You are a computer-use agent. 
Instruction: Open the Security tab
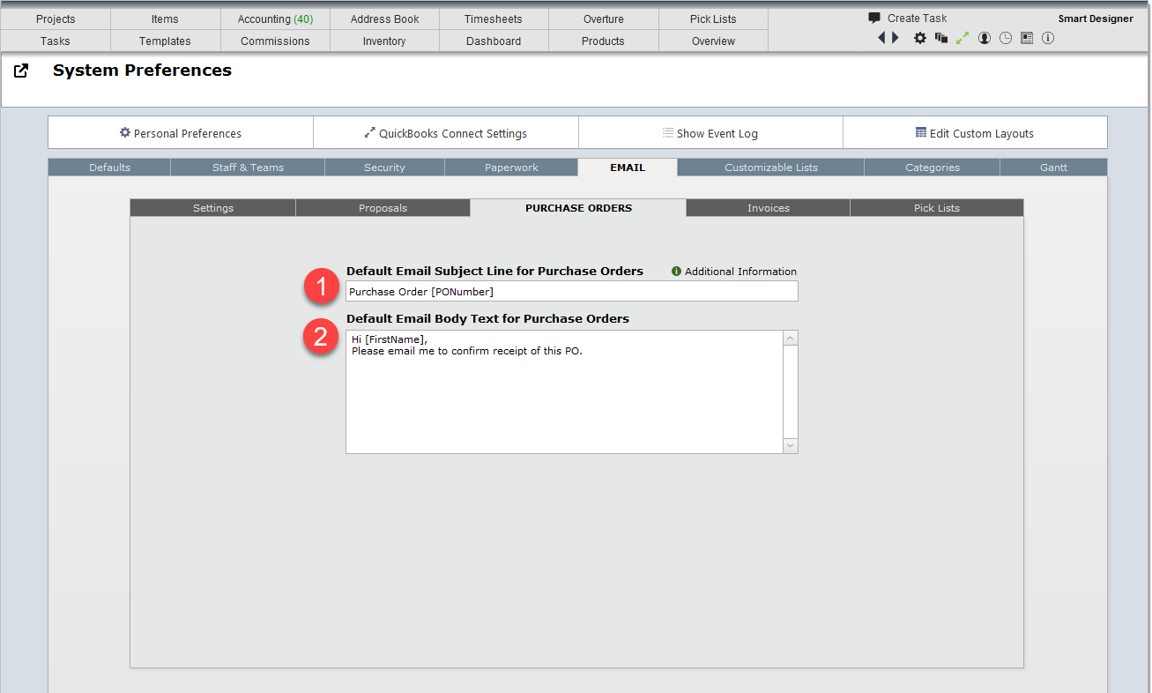(x=385, y=168)
